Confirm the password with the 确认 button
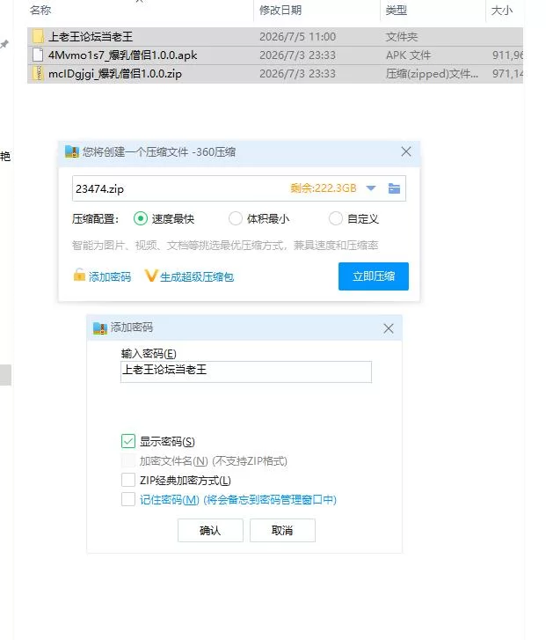 click(x=210, y=530)
